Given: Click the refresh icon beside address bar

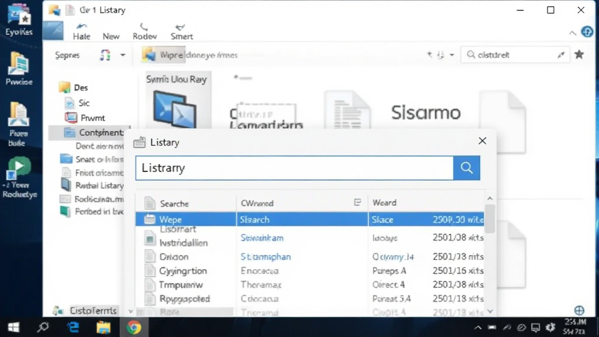Looking at the screenshot, I should click(x=440, y=55).
